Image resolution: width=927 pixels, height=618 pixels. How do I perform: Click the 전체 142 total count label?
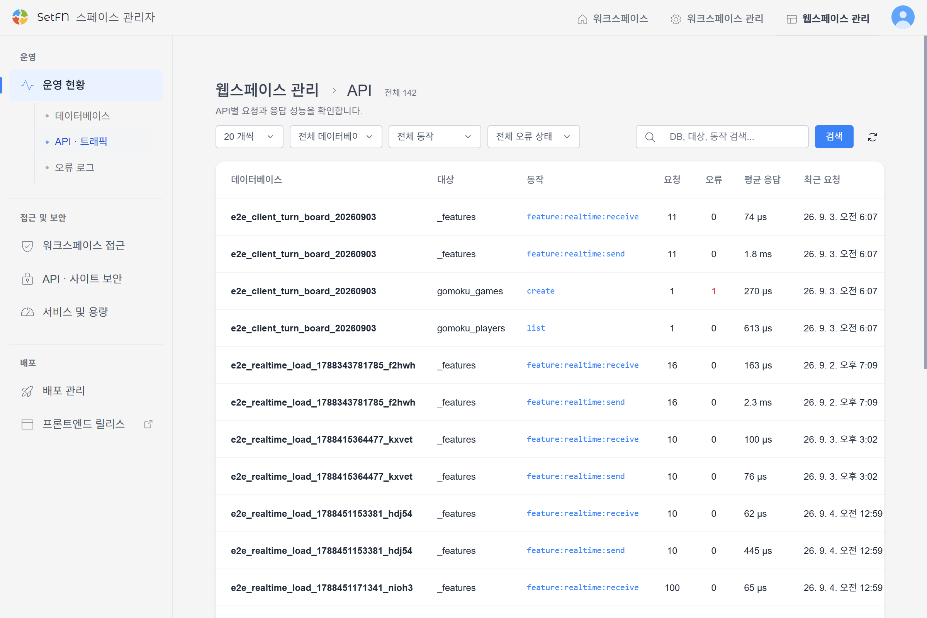coord(401,93)
